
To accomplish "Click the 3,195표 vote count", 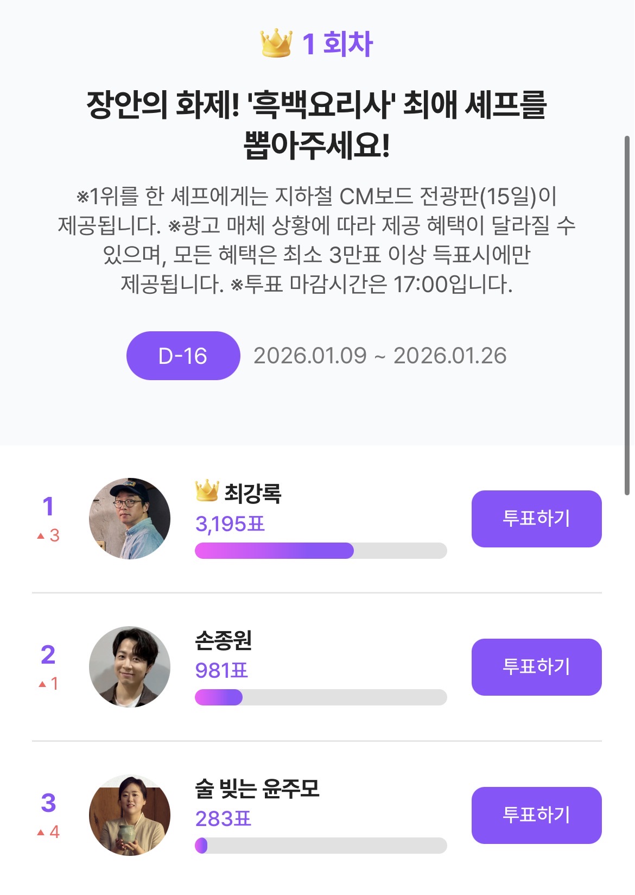I will pos(230,524).
